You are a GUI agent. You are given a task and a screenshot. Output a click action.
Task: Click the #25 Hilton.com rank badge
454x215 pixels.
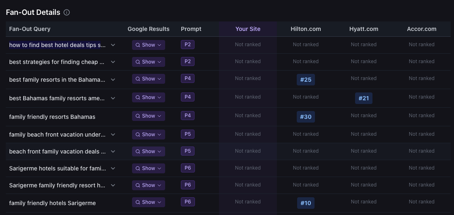[x=305, y=80]
